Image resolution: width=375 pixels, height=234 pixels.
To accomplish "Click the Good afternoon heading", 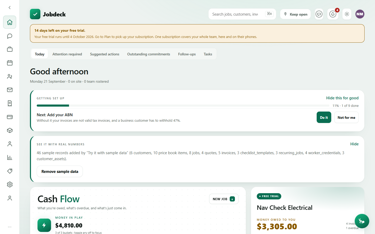I will [x=59, y=71].
